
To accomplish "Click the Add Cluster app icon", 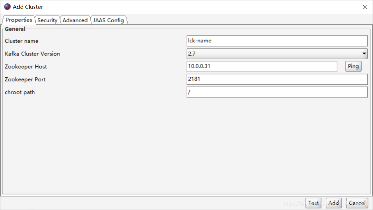I will click(x=7, y=7).
